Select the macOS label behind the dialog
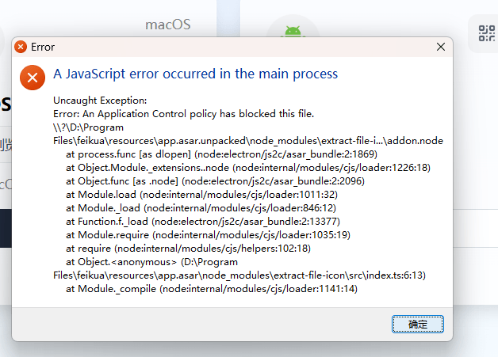Viewport: 498px width, 357px height. [x=167, y=25]
